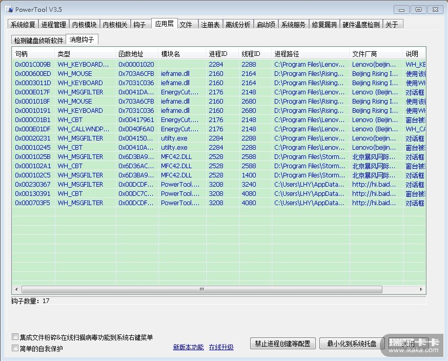Screen dimensions: 448x361
Task: Select hook row with handle 0x00010191
Action: [x=219, y=110]
